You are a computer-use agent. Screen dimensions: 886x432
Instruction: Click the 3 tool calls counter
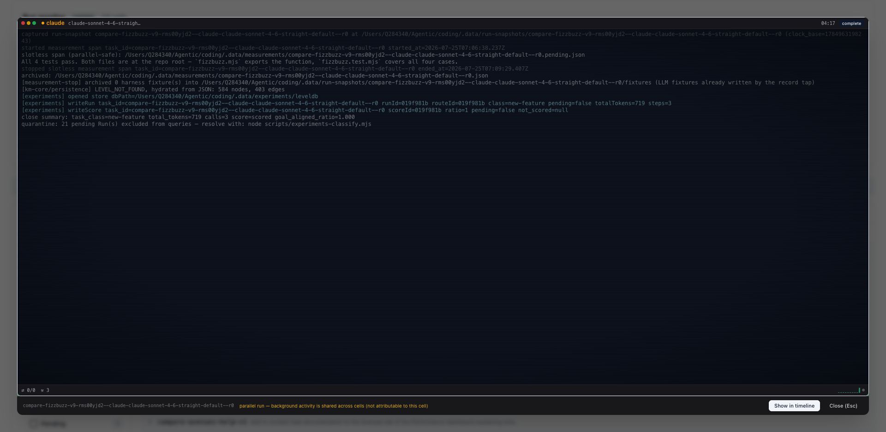(45, 390)
